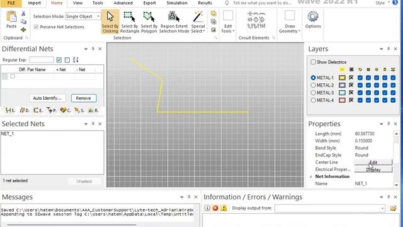The width and height of the screenshot is (403, 227).
Task: Switch to the Results ribbon tab
Action: [x=205, y=3]
